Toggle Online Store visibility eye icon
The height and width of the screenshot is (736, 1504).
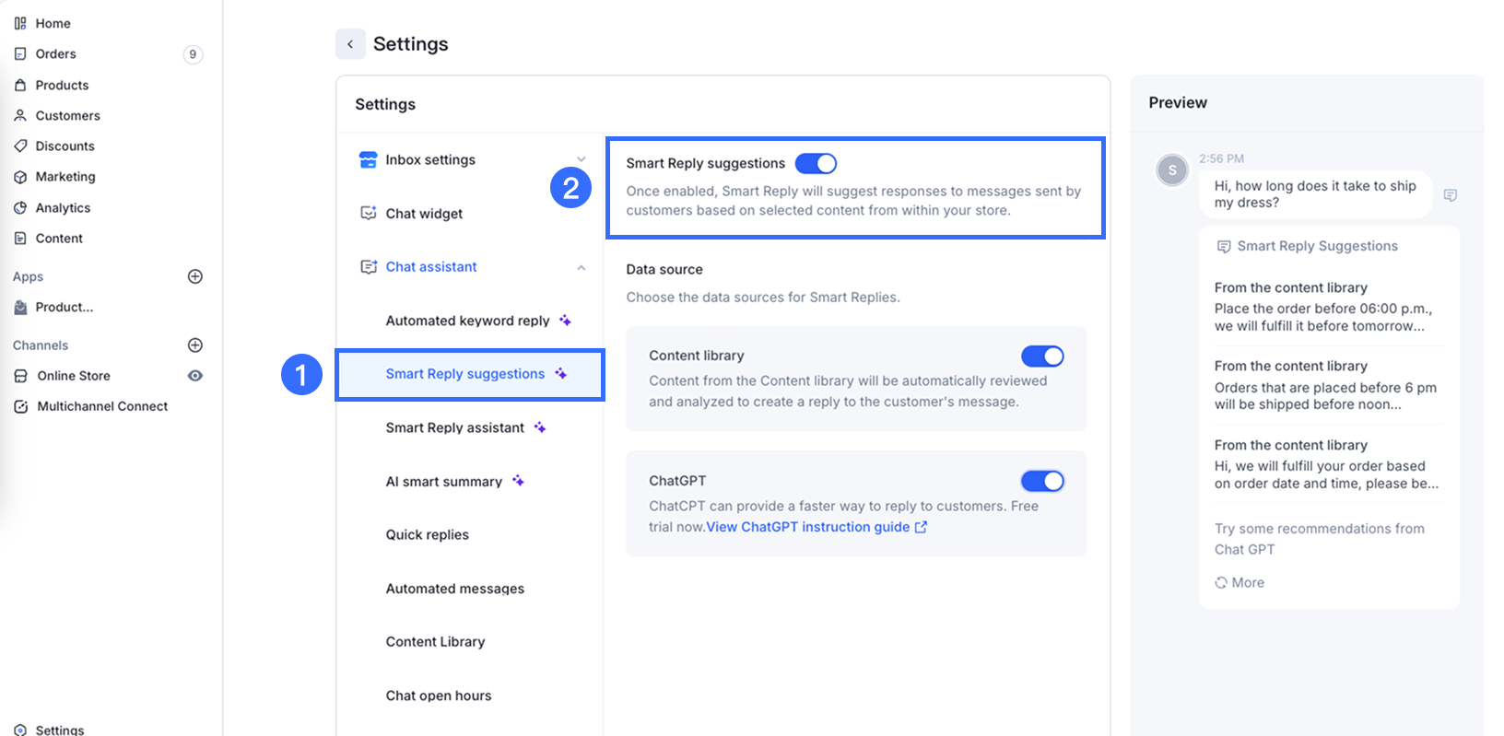195,376
